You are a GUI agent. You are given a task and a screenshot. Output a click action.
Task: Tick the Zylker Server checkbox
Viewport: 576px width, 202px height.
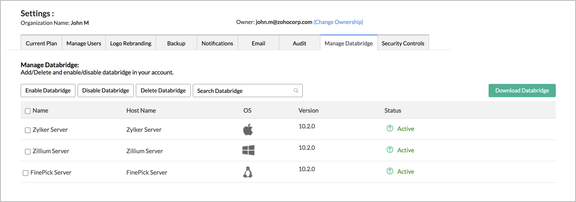click(x=27, y=130)
